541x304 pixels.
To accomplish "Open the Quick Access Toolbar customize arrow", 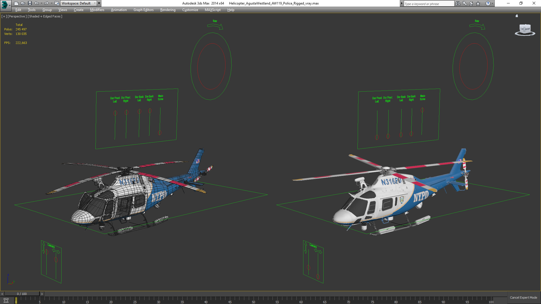I will pos(99,3).
